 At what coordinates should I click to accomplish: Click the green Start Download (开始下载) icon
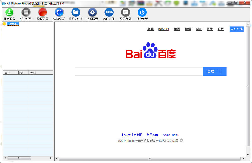[9, 12]
